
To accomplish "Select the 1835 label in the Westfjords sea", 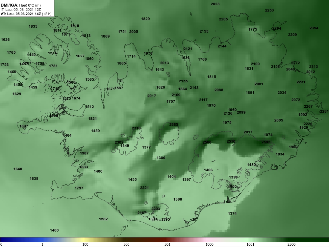I will point(33,26).
